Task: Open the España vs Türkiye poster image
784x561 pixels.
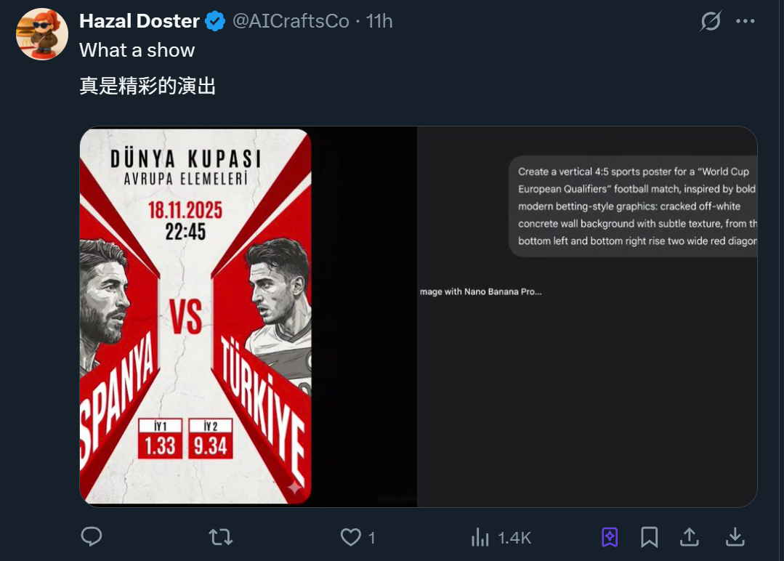Action: [195, 316]
